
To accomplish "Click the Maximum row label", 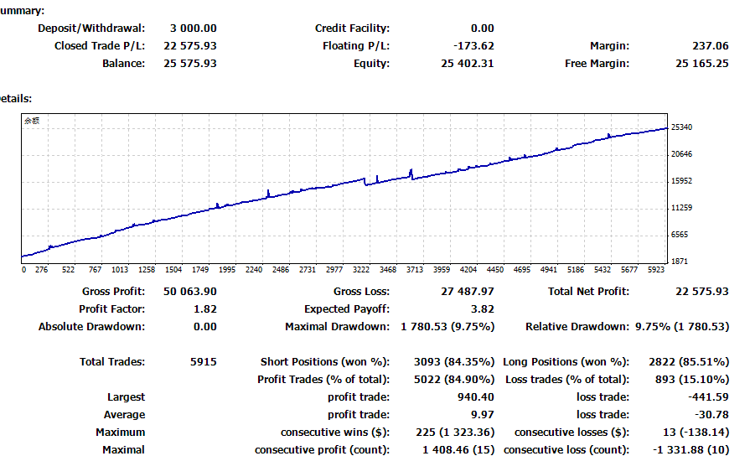I will [x=120, y=433].
